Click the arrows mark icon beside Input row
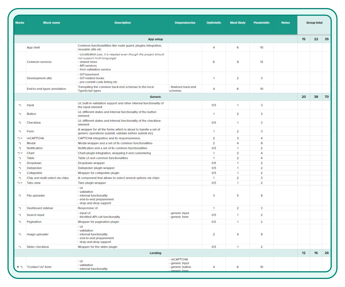345x287 pixels. coord(20,105)
